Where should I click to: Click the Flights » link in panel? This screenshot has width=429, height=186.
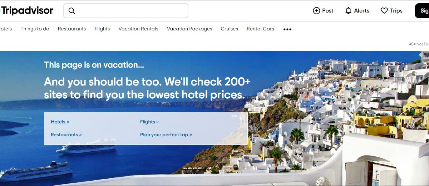coord(149,122)
